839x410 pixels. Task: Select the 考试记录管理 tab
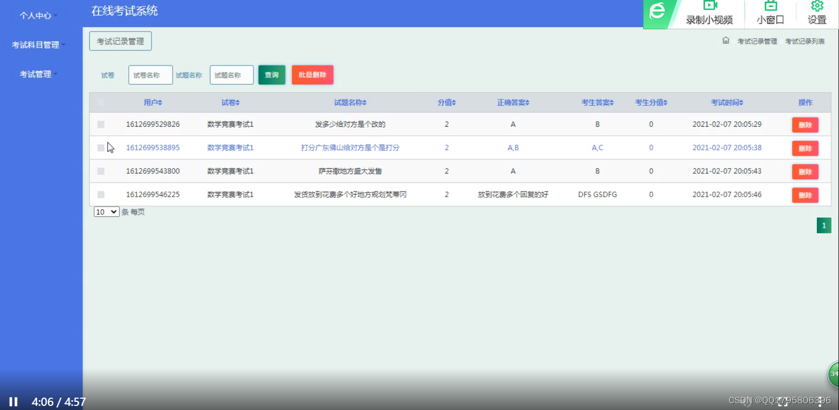[121, 41]
